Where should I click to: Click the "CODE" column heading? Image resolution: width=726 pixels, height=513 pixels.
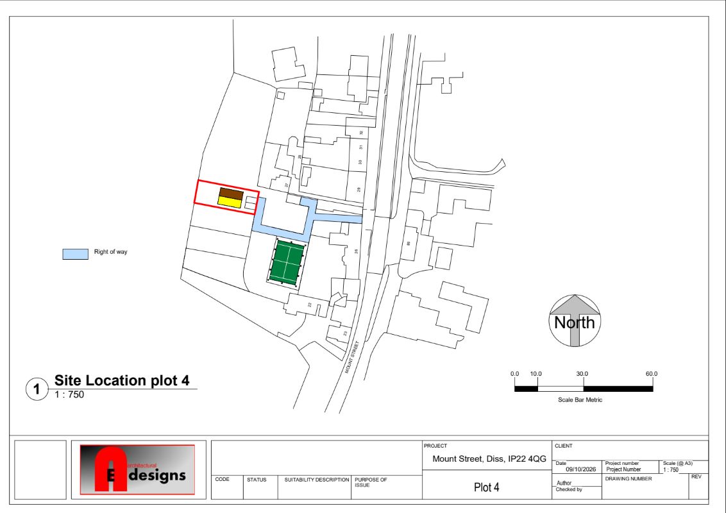tap(223, 479)
